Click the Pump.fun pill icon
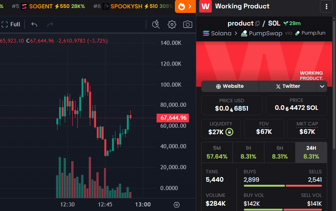The width and height of the screenshot is (336, 211). tap(297, 33)
